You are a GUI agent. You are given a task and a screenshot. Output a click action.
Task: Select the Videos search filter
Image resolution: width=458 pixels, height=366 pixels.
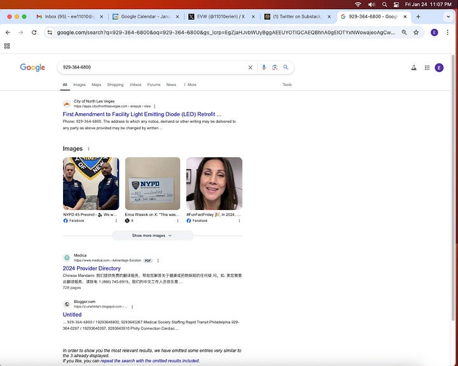[135, 85]
